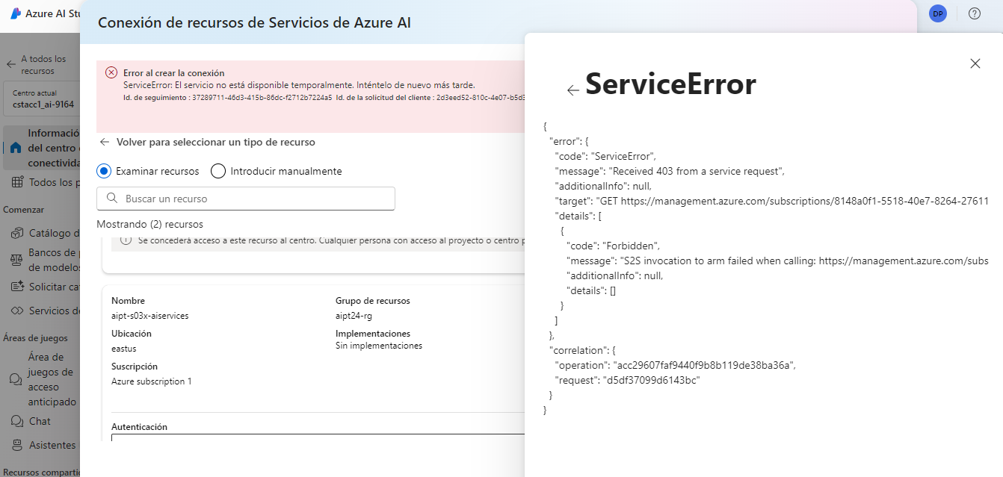Click the Asistentes sidebar icon

[16, 445]
